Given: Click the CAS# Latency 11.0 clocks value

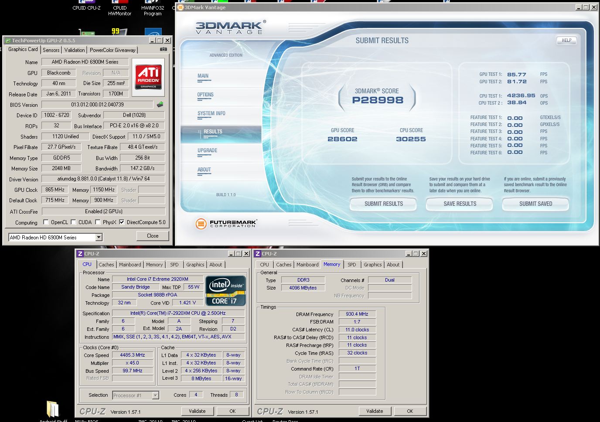Looking at the screenshot, I should click(357, 330).
